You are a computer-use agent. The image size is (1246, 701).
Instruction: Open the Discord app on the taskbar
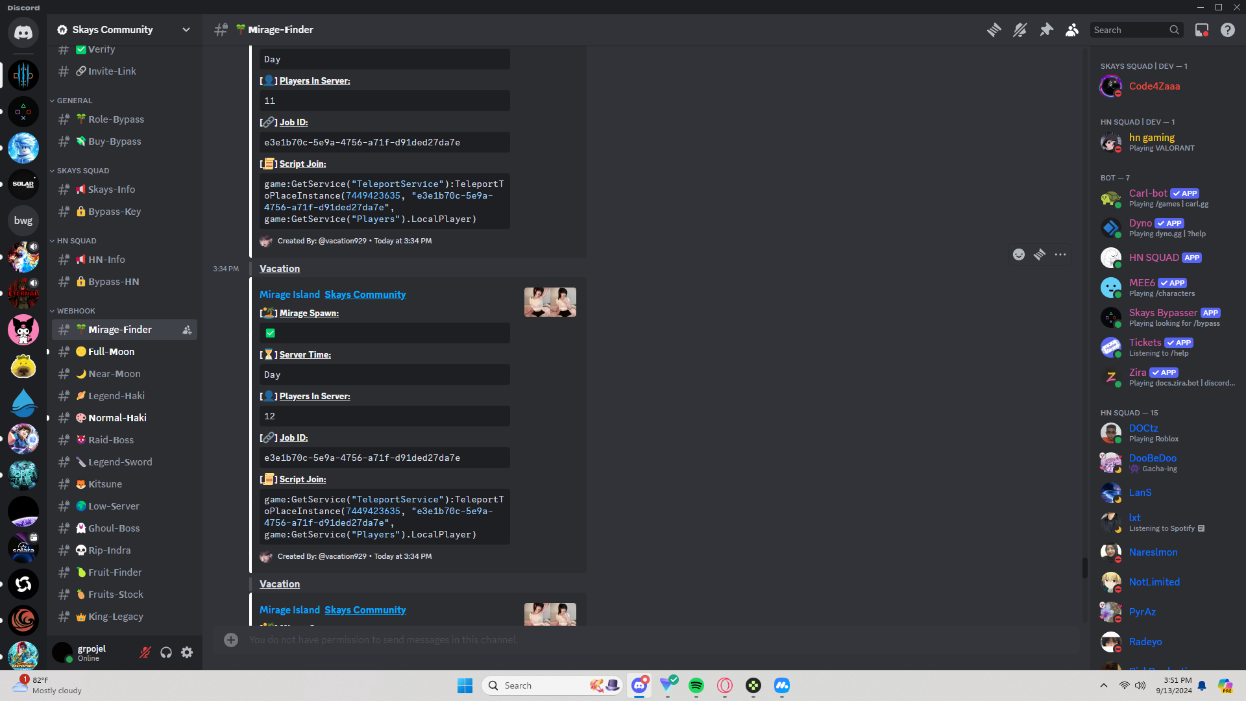(639, 685)
